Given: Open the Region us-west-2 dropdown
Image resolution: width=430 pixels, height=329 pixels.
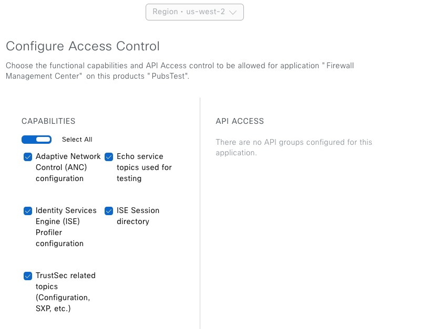Looking at the screenshot, I should point(194,12).
